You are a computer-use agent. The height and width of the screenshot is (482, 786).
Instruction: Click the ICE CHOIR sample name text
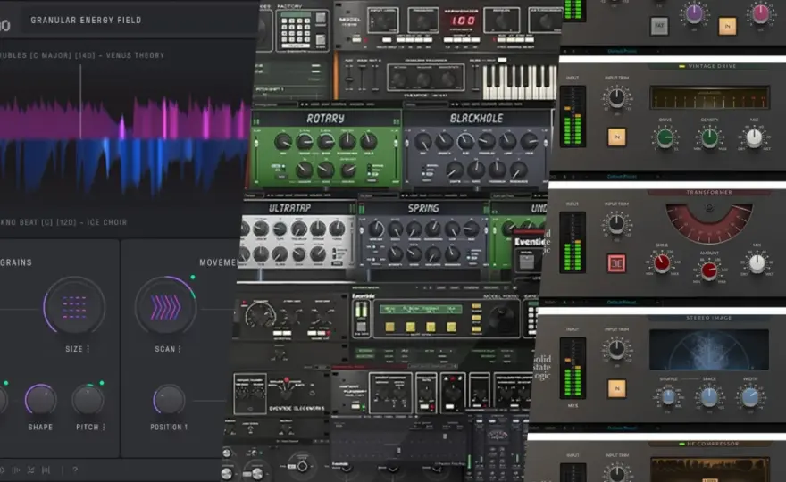pos(107,222)
